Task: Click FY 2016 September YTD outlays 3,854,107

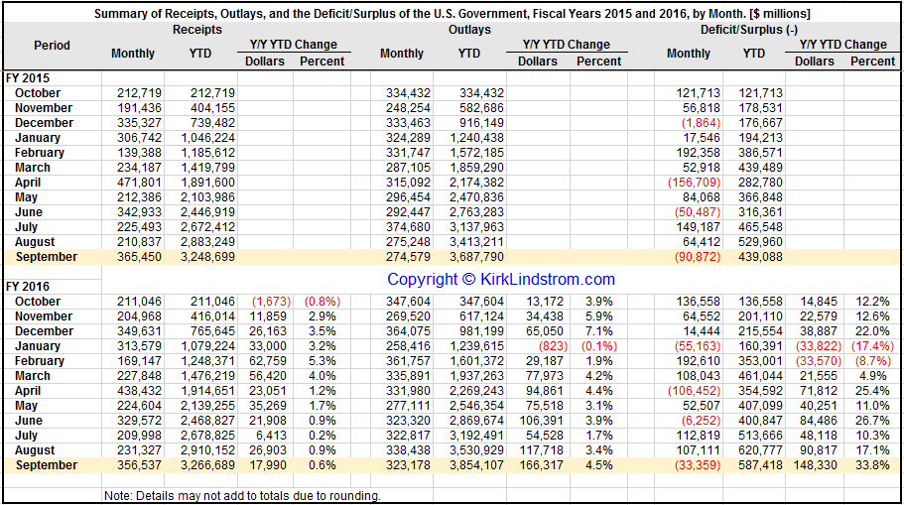Action: pyautogui.click(x=476, y=465)
